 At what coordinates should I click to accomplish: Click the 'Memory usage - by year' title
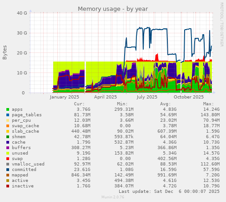[x=113, y=9]
